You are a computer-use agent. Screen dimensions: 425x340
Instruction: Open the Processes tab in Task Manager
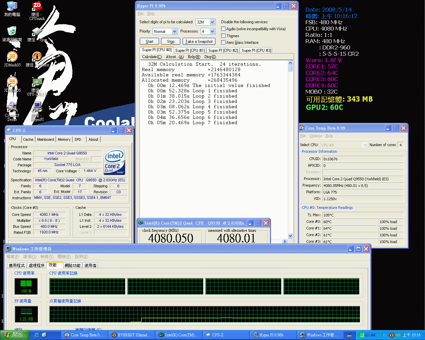point(37,265)
